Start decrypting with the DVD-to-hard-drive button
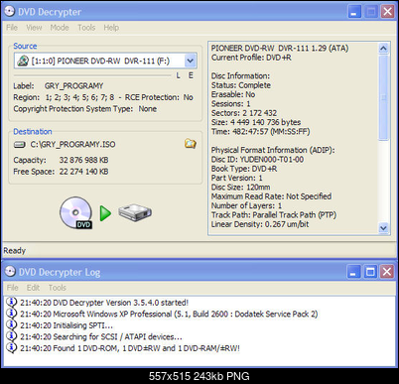 105,212
